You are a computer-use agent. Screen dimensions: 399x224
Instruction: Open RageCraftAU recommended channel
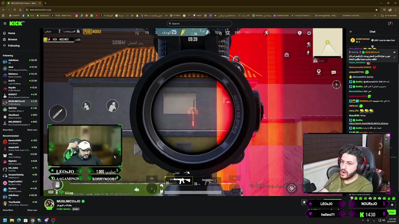click(x=20, y=183)
